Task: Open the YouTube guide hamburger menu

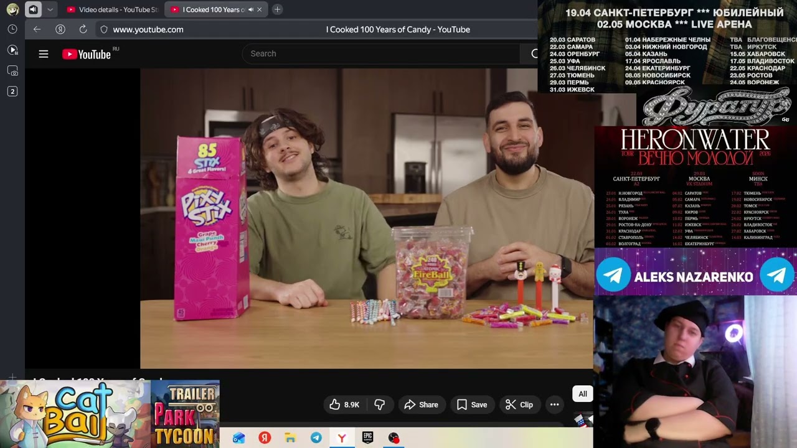Action: point(44,54)
